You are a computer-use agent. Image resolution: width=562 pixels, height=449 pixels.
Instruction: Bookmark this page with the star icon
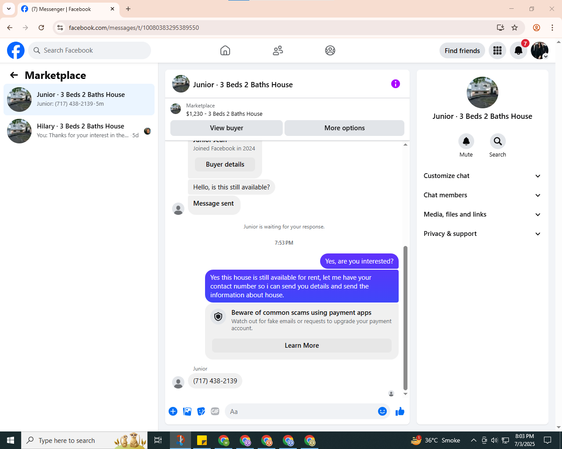point(515,28)
